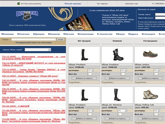This screenshot has width=165, height=124.
Task: Open news 07.09.2009 9 ЖИЗНЕЙ
Action: pos(16,106)
